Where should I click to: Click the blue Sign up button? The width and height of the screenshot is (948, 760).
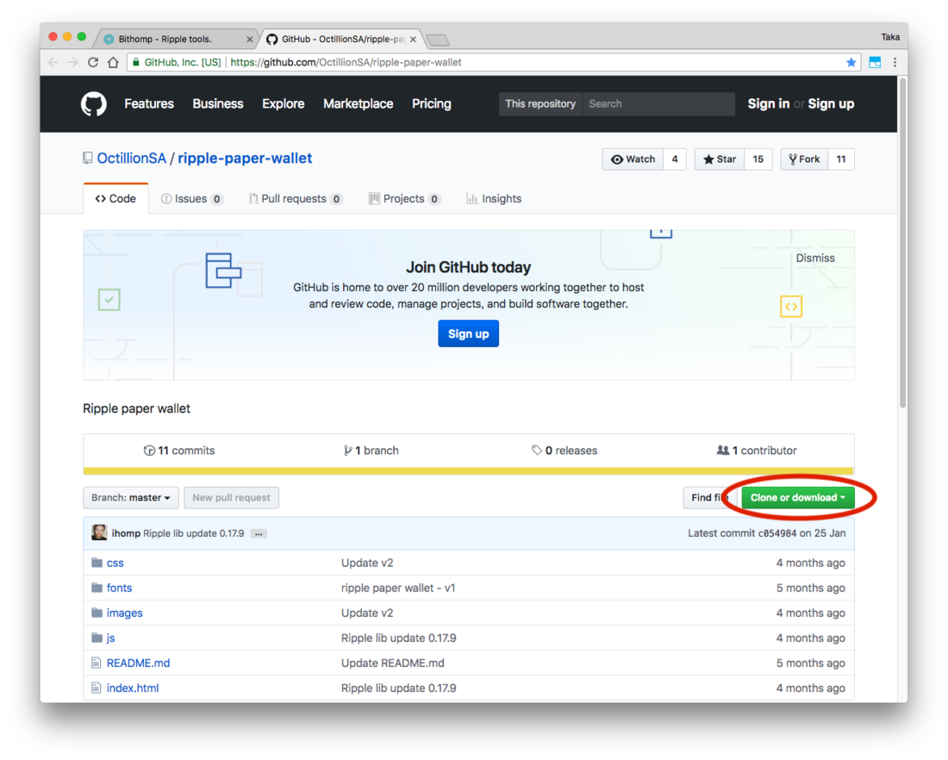(x=469, y=333)
